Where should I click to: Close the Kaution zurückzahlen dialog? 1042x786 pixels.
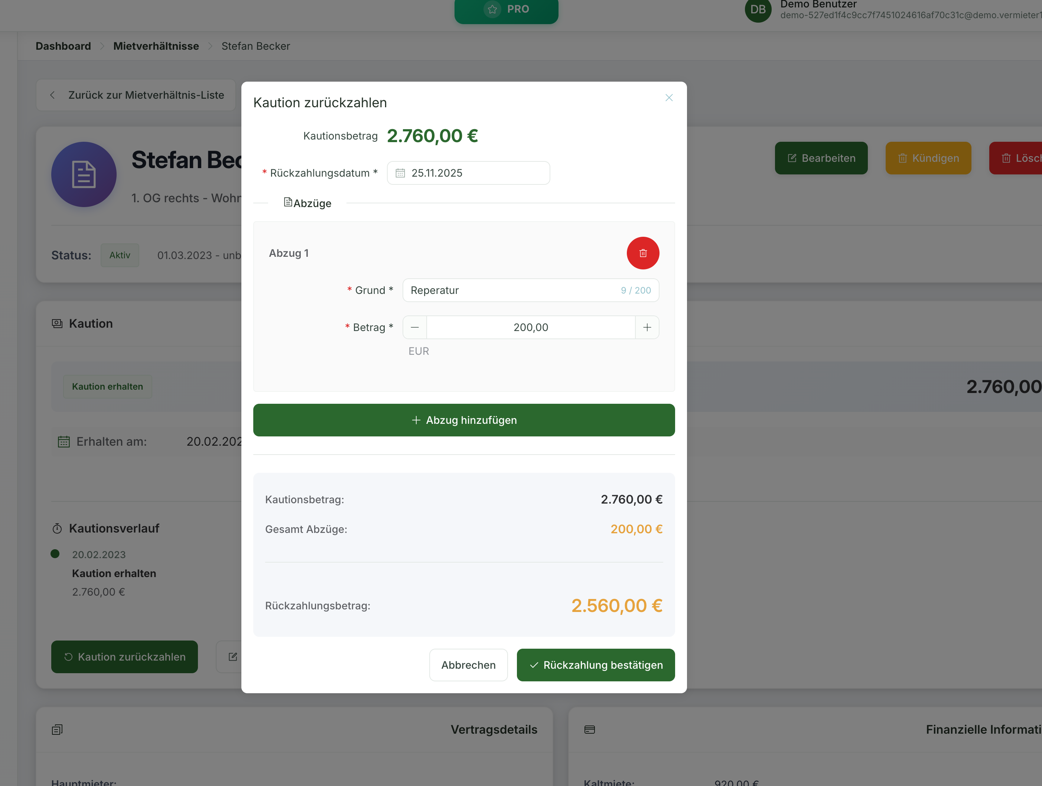pos(668,98)
